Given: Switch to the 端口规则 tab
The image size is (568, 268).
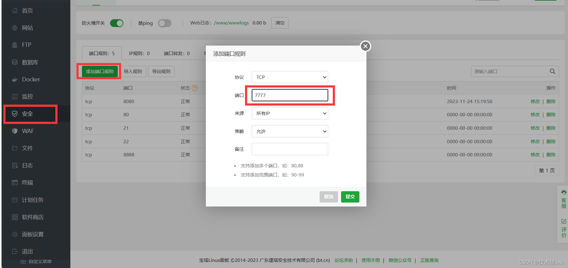Looking at the screenshot, I should tap(102, 53).
